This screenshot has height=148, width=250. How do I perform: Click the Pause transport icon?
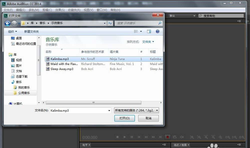click(132, 137)
